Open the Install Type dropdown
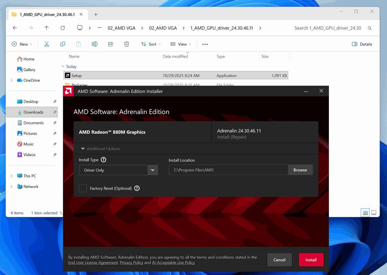The height and width of the screenshot is (275, 387). pyautogui.click(x=153, y=170)
